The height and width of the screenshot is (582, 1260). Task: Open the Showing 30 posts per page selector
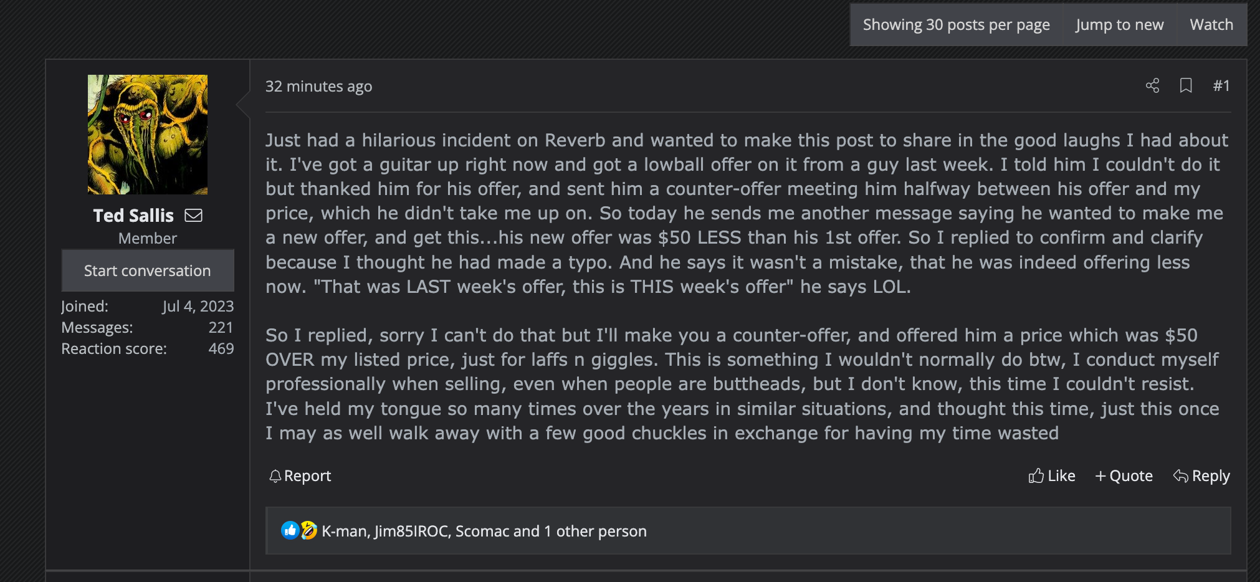pos(956,25)
